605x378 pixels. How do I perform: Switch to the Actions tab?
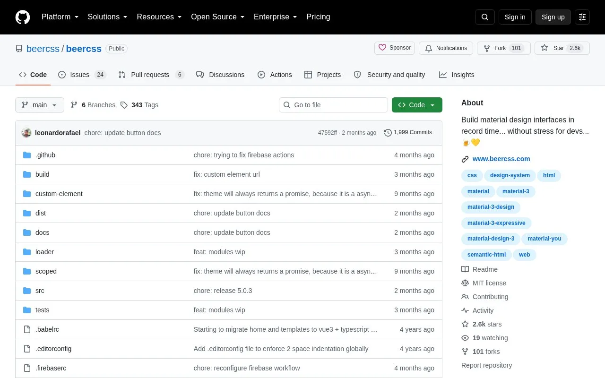pyautogui.click(x=275, y=75)
